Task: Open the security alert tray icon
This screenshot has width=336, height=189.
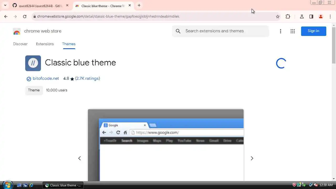Action: (x=294, y=185)
